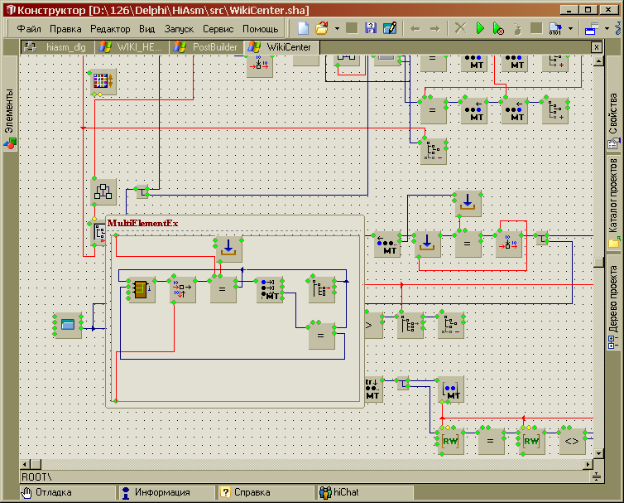This screenshot has height=503, width=624.
Task: Click the save-as pencil edit icon
Action: (389, 28)
